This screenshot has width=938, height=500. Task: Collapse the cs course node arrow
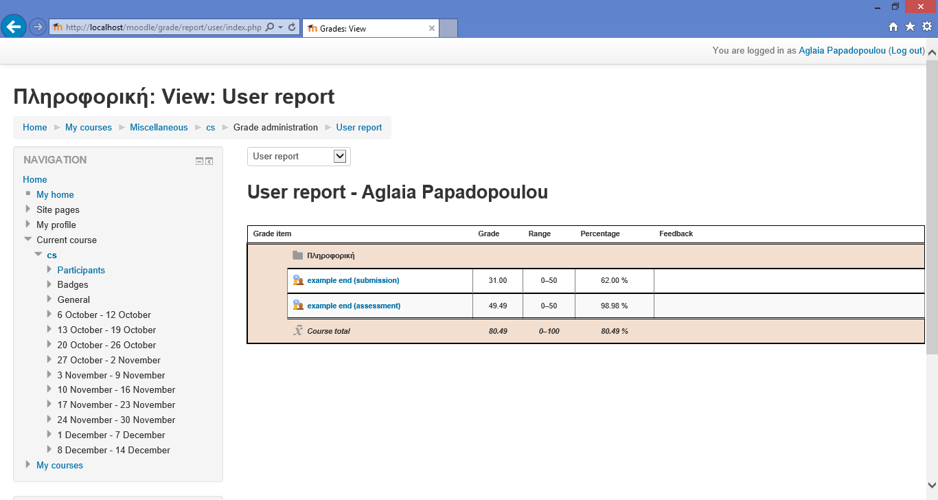click(38, 254)
